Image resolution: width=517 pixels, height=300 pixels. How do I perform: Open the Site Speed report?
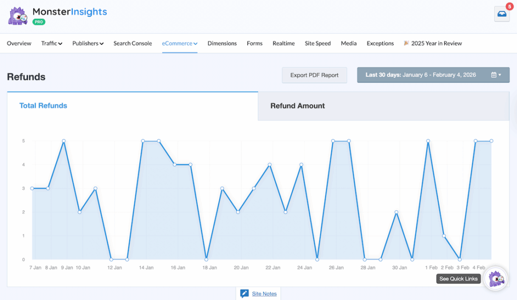click(x=318, y=43)
